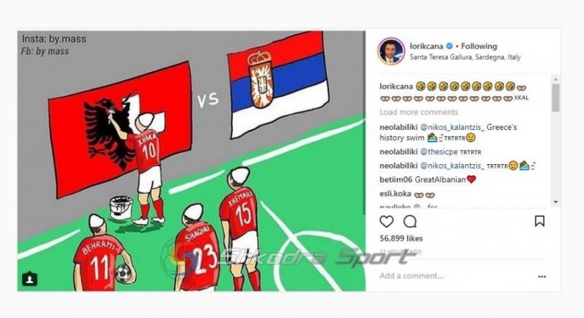
Task: Open the three-dot more options menu
Action: click(x=542, y=277)
